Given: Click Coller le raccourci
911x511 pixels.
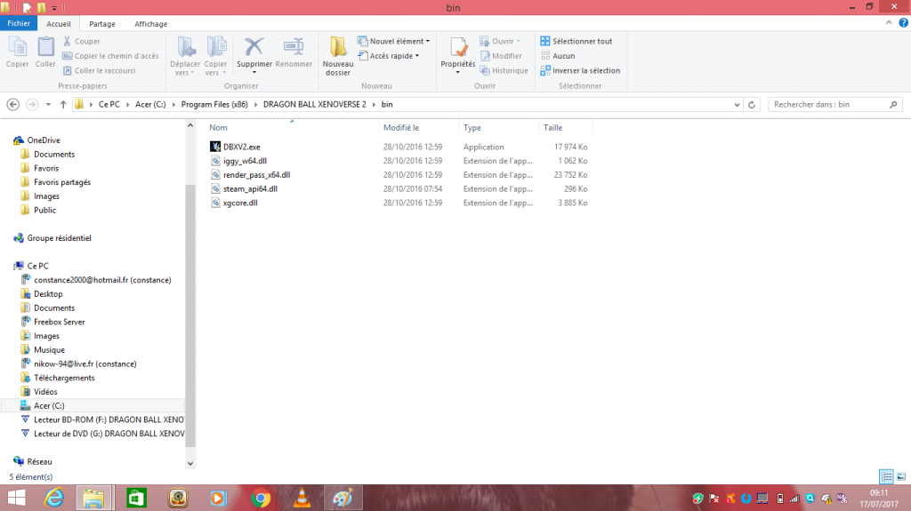Looking at the screenshot, I should point(99,70).
